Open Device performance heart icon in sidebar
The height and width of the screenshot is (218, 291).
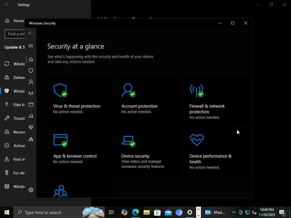(31, 127)
